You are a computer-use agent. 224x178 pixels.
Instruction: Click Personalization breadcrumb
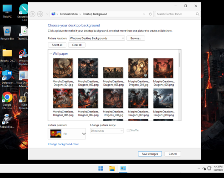point(69,14)
